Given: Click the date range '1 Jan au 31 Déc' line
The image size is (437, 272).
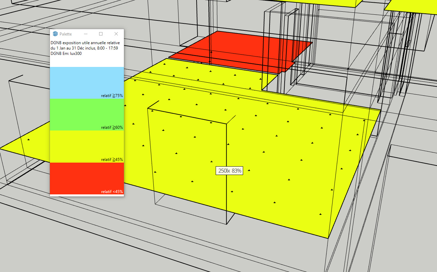Looking at the screenshot, I should tap(84, 48).
